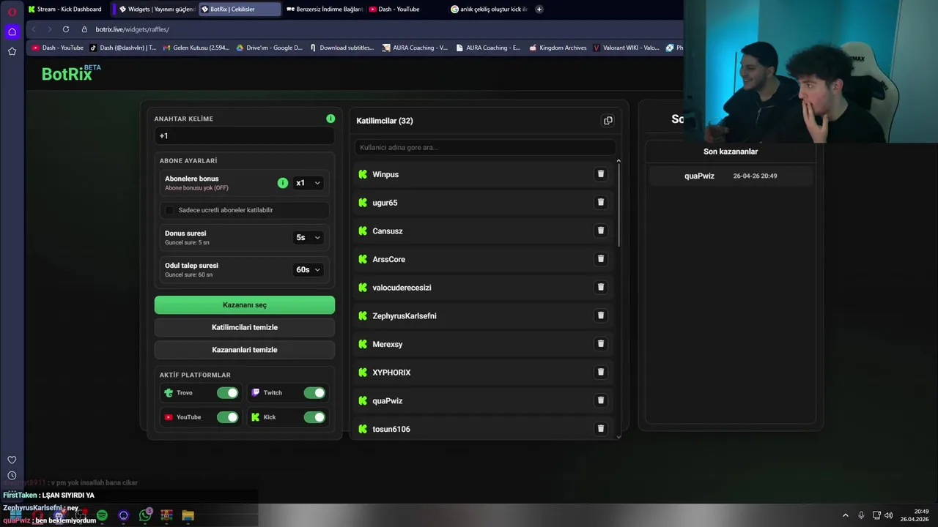Click the Anahtar Kelime +1 field

(x=245, y=135)
